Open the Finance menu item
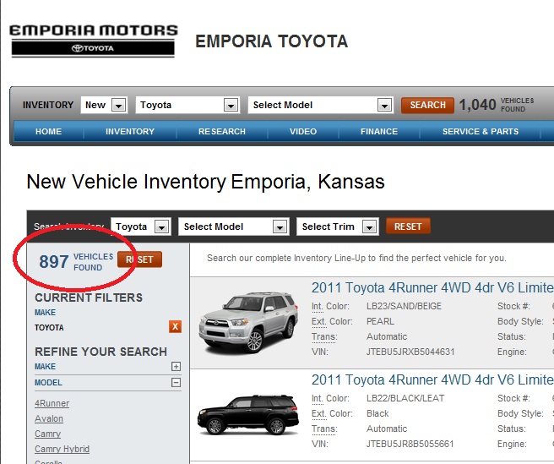This screenshot has width=554, height=464. coord(379,132)
